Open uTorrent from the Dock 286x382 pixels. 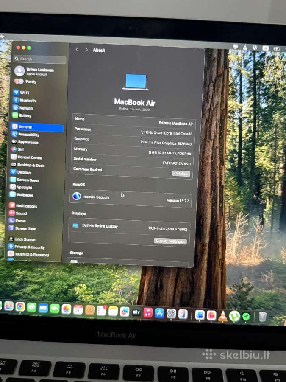coord(234,317)
